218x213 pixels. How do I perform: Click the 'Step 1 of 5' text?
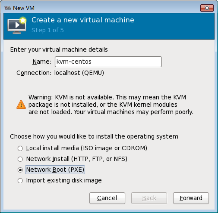coord(47,30)
